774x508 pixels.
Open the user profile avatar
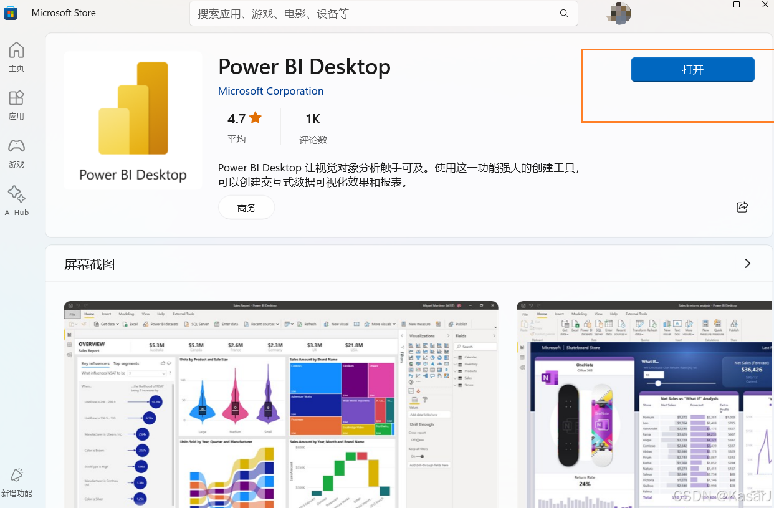click(x=619, y=13)
